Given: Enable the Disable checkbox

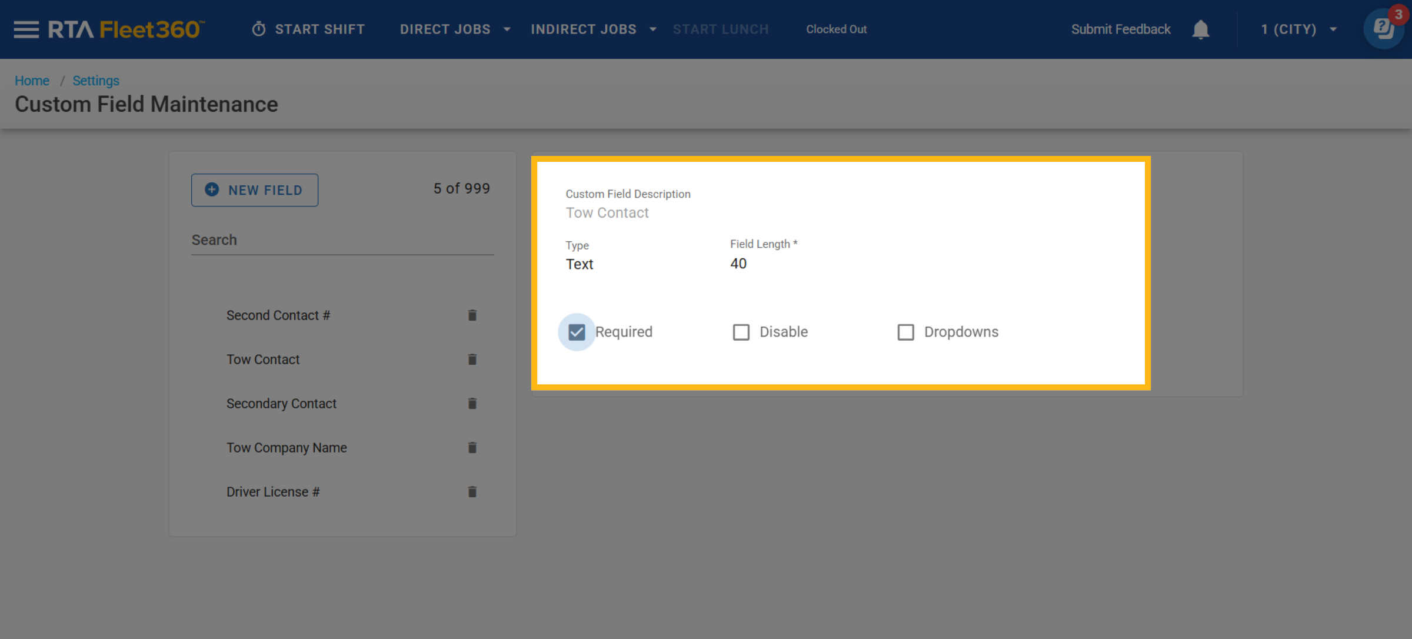Looking at the screenshot, I should (741, 332).
